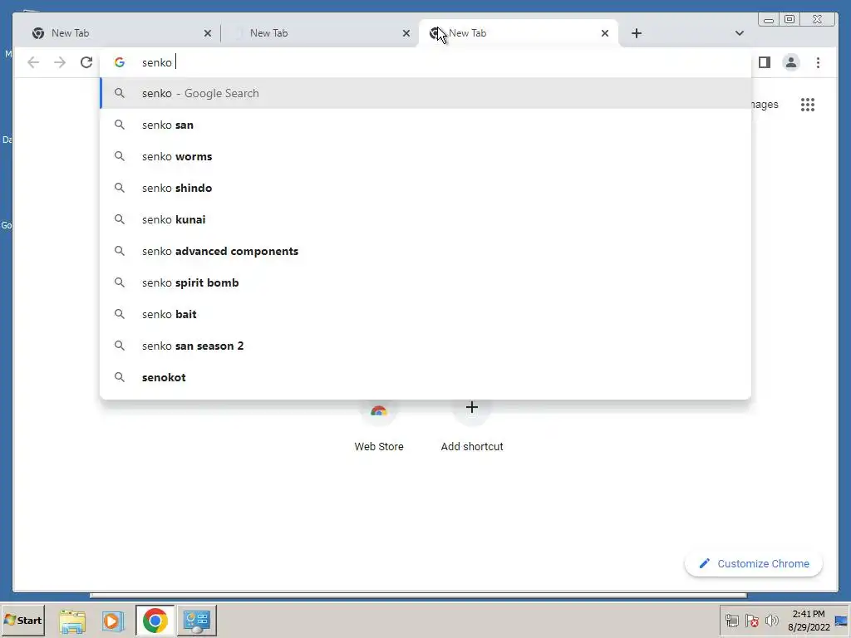The image size is (851, 638).
Task: Close the third New Tab
Action: click(x=605, y=33)
